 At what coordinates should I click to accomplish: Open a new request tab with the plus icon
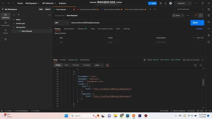point(150,9)
